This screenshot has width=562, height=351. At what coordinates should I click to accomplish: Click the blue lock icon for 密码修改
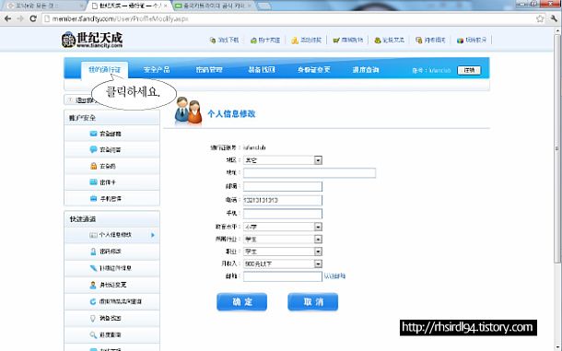(x=93, y=252)
